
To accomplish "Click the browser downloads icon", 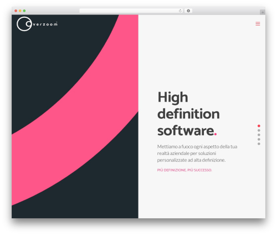I will pos(188,11).
